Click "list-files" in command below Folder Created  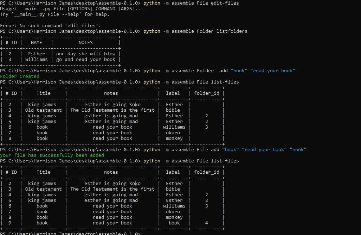pos(225,82)
